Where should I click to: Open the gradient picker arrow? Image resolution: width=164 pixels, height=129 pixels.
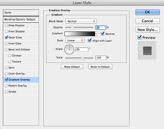(96, 34)
